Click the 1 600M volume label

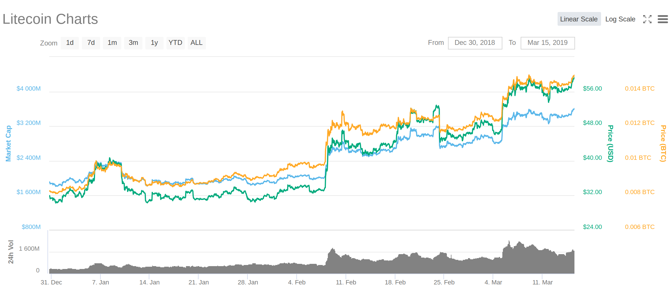tap(29, 249)
